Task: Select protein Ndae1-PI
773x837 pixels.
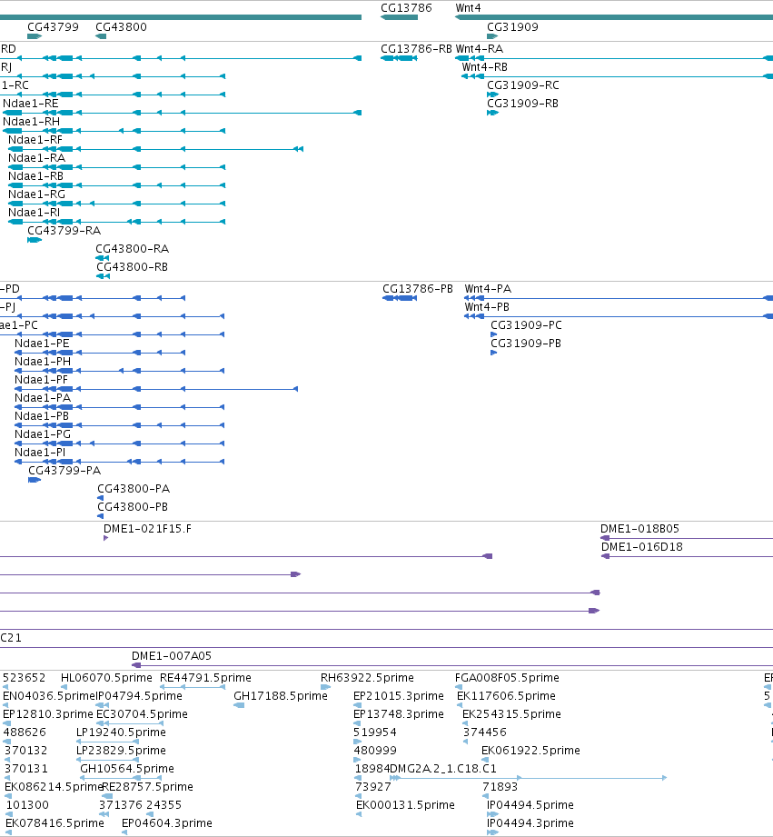Action: tap(40, 453)
